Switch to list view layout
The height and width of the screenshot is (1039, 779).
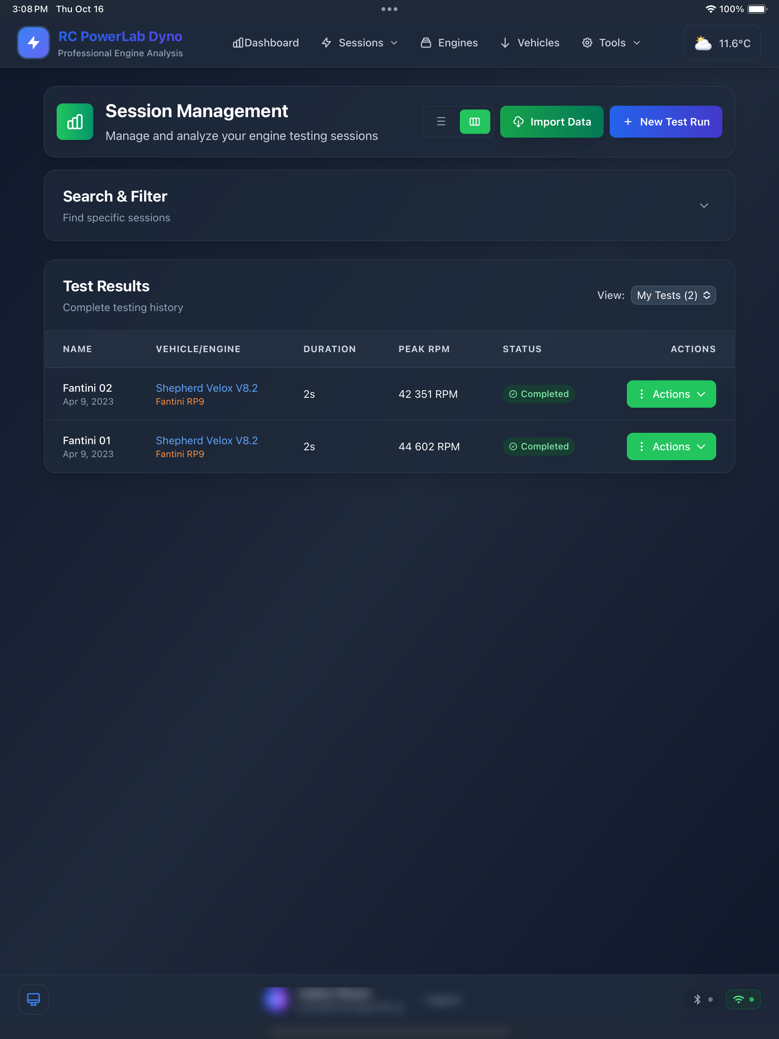click(x=441, y=122)
